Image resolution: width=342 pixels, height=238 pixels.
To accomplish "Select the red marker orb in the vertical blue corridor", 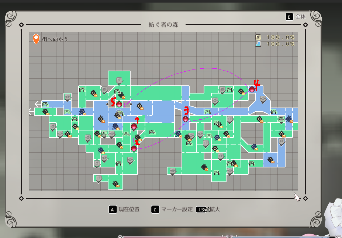I will (186, 119).
